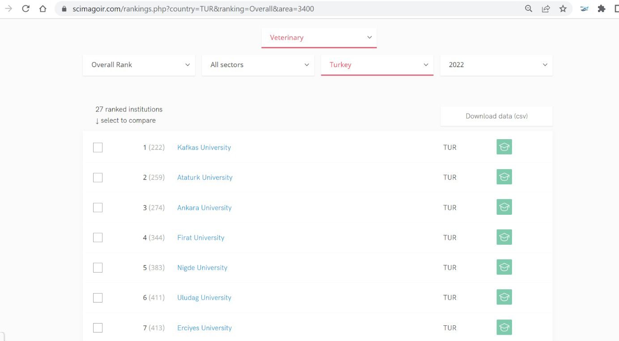Open Erciyes University link
This screenshot has height=341, width=619.
point(205,328)
